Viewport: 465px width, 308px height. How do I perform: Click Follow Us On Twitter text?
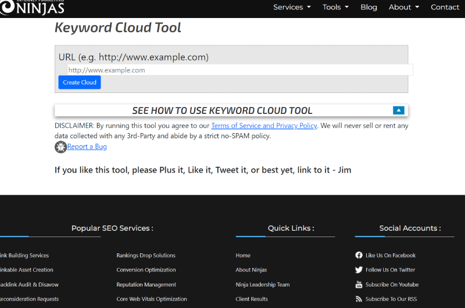390,270
